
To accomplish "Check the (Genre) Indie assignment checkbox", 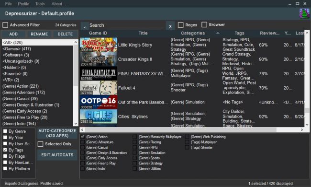I will click(x=82, y=168).
